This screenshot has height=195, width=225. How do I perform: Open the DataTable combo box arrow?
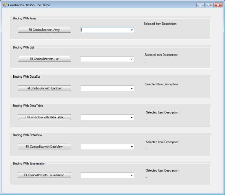pos(132,118)
